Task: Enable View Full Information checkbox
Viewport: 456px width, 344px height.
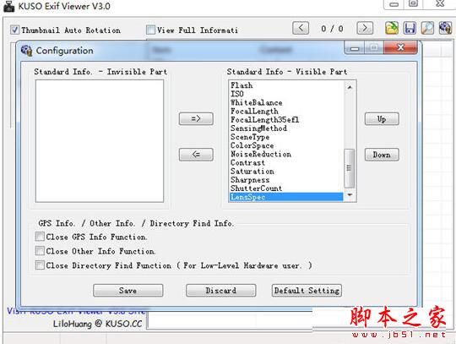Action: pyautogui.click(x=150, y=30)
